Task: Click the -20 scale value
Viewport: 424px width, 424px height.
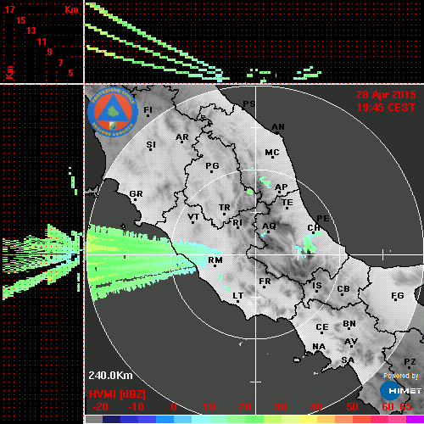Action: coord(100,407)
